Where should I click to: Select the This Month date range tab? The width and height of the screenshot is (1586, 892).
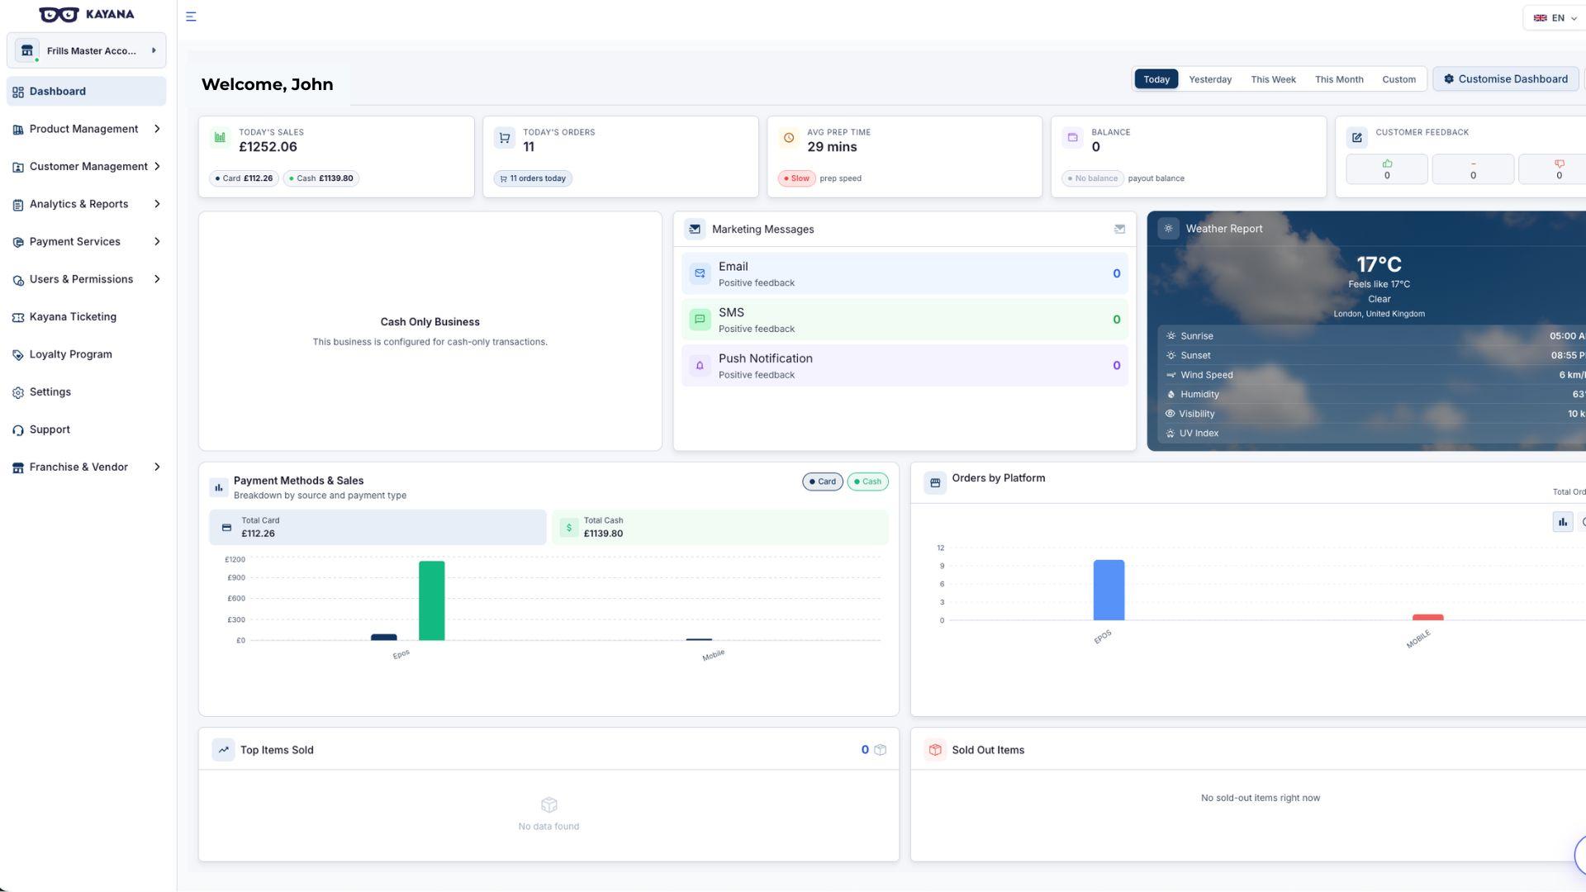1339,79
